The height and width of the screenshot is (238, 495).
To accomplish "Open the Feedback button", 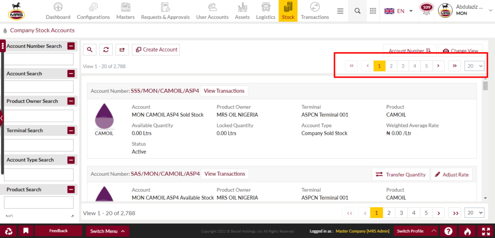I will point(58,231).
